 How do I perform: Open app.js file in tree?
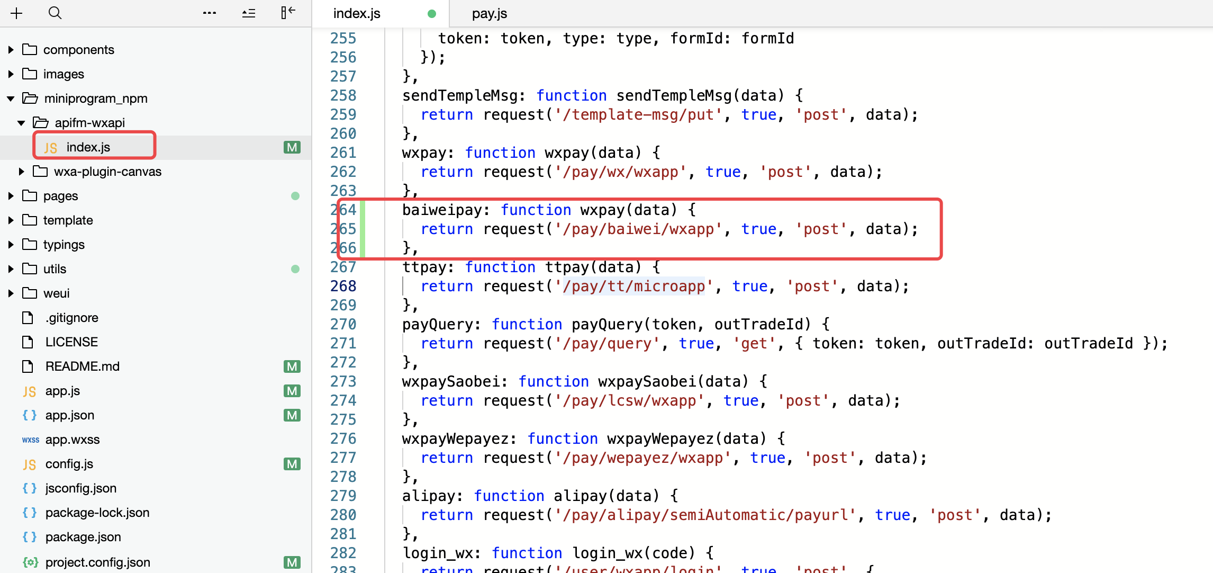click(62, 391)
